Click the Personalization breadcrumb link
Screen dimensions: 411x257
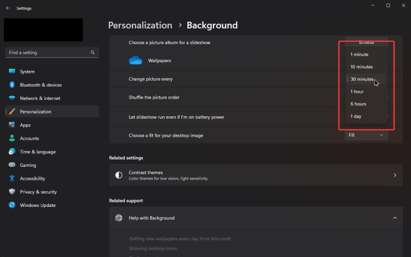(x=140, y=25)
